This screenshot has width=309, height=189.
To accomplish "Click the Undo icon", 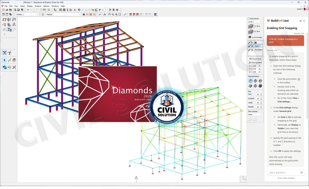I will point(28,10).
